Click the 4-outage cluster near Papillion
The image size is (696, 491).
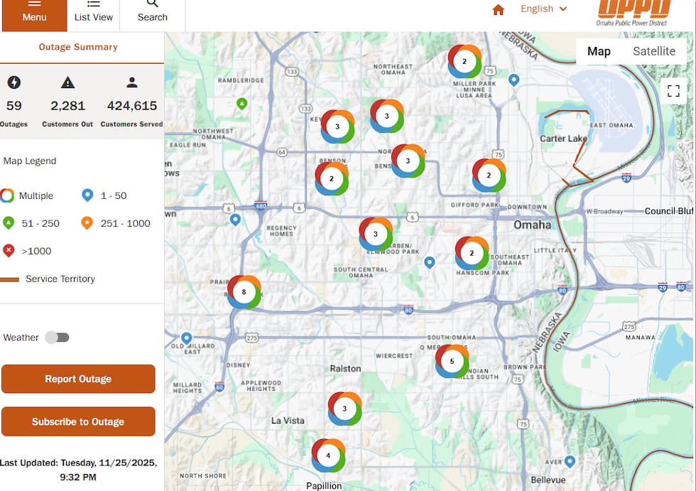point(328,455)
